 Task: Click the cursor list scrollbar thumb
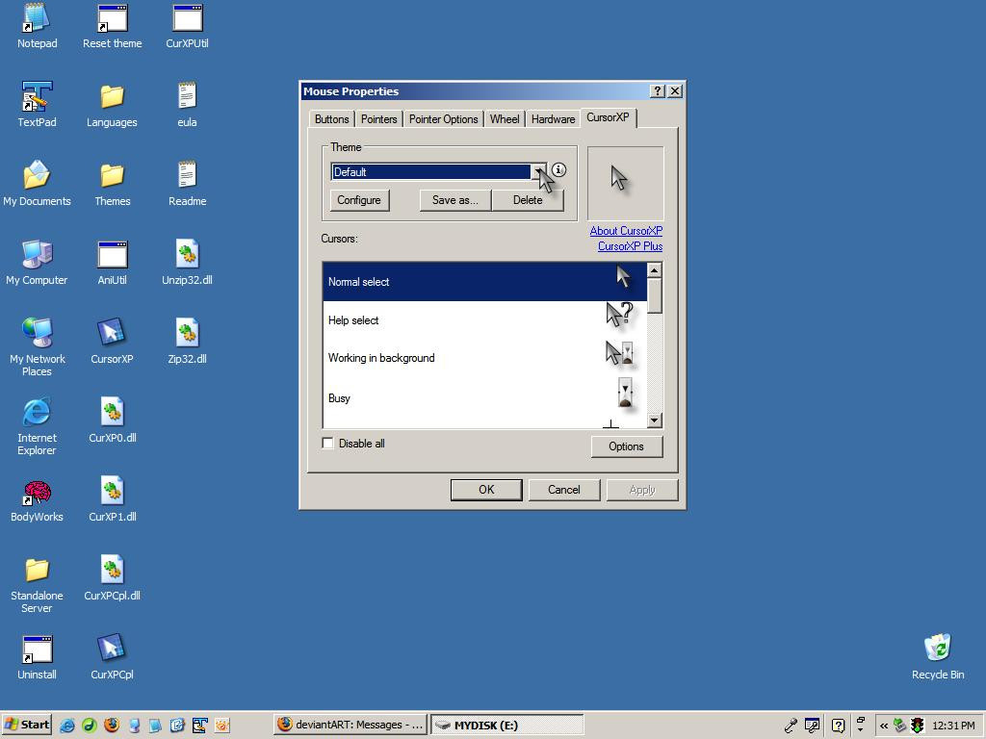(x=654, y=295)
